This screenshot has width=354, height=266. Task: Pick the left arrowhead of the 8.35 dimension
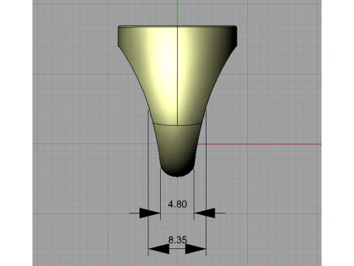pos(159,249)
